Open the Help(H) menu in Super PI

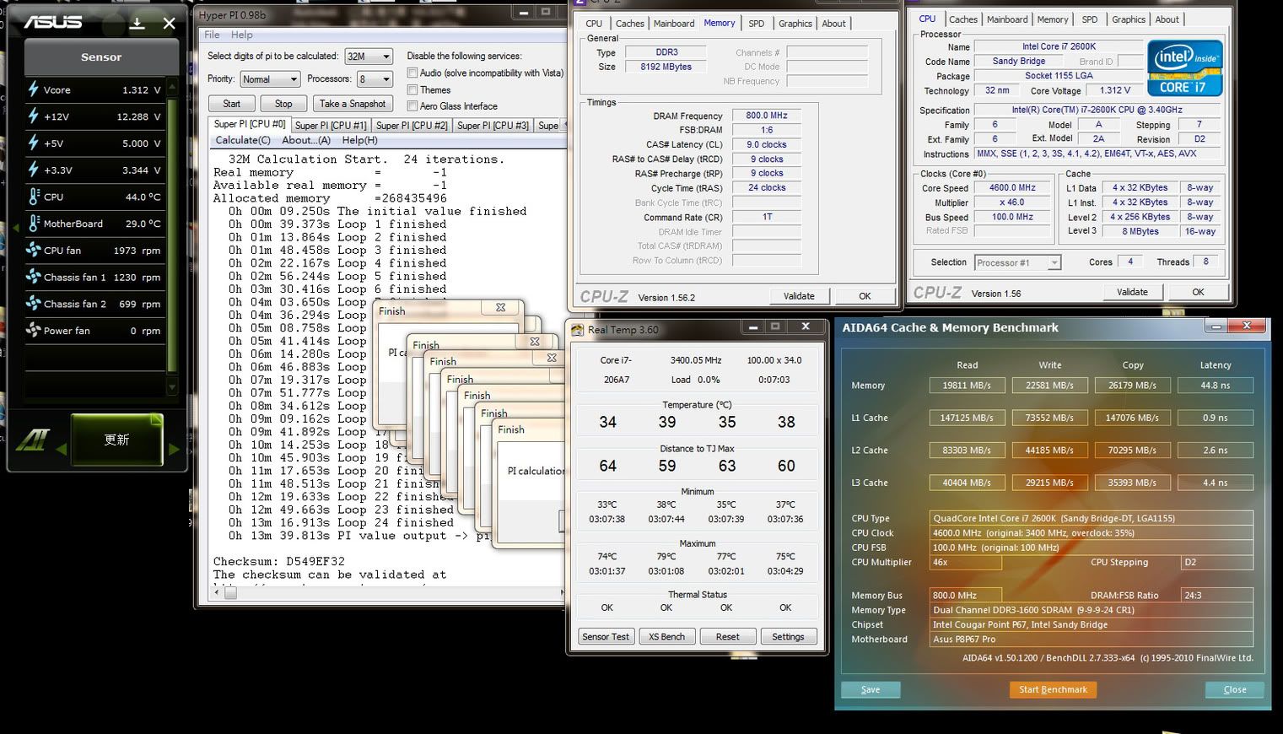pyautogui.click(x=359, y=140)
